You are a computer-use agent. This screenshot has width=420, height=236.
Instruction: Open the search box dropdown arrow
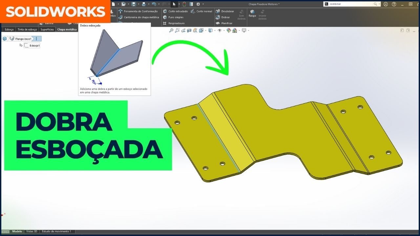point(379,4)
